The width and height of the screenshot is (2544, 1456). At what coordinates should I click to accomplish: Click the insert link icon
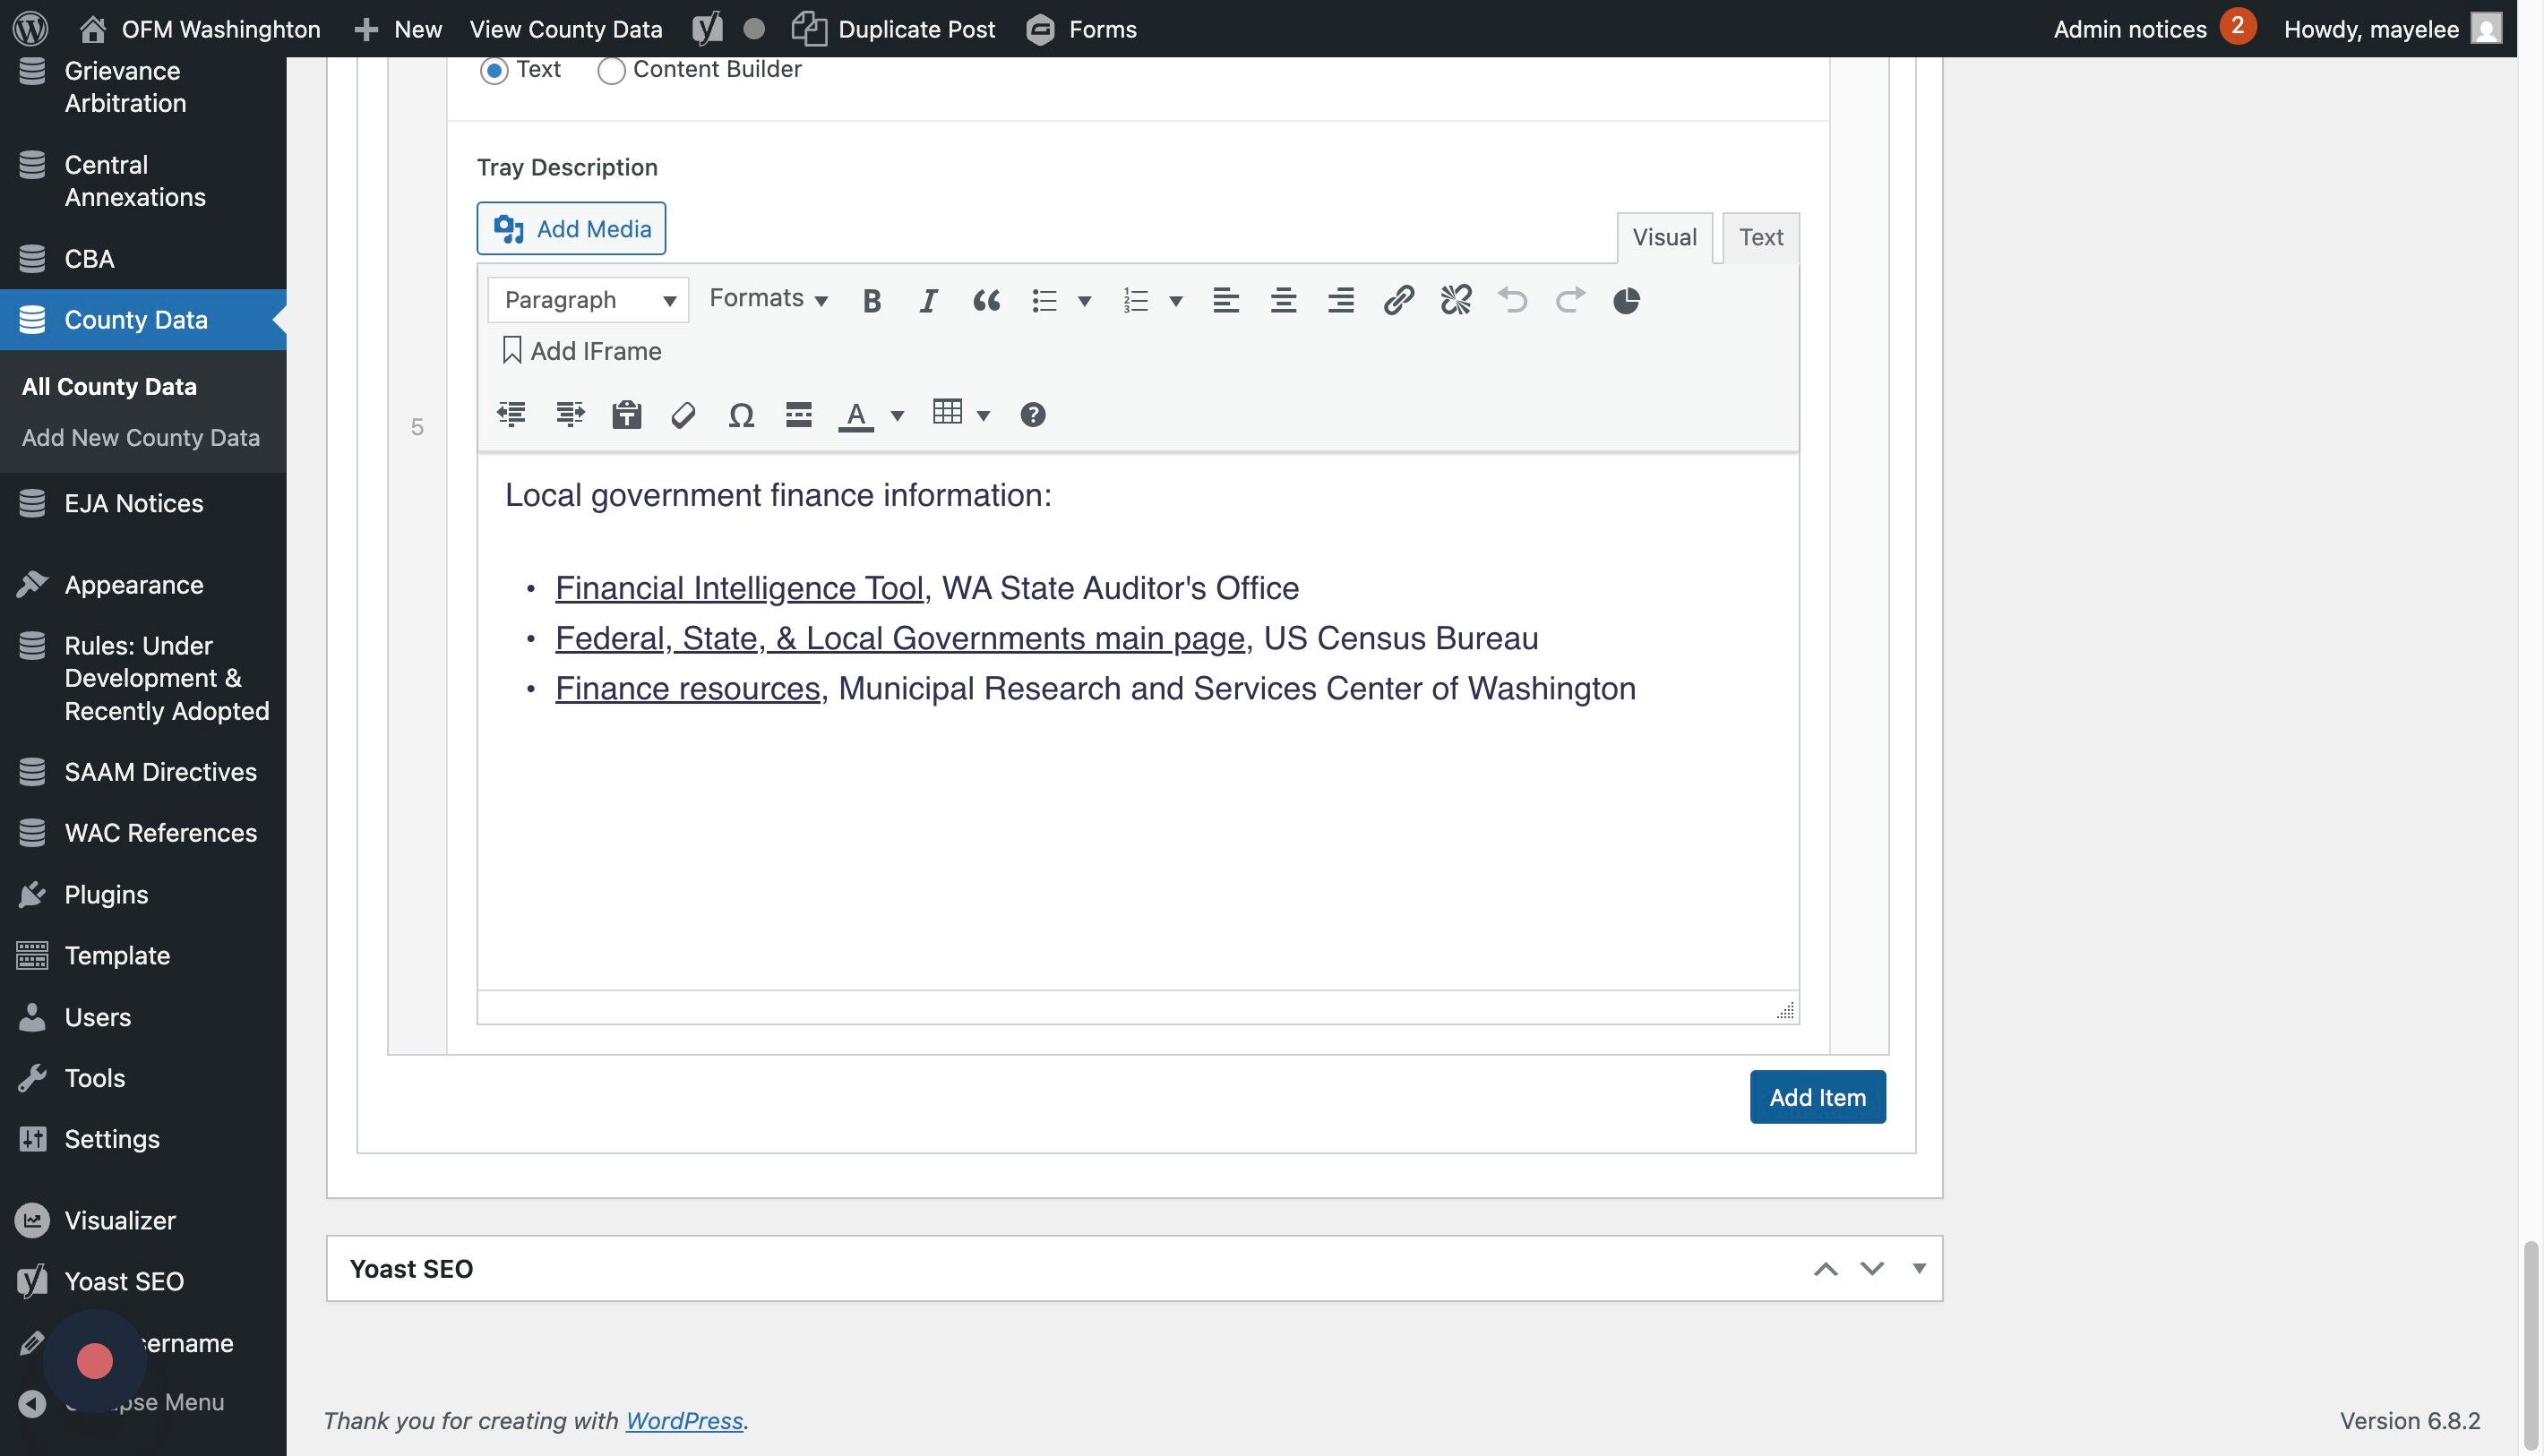tap(1397, 300)
